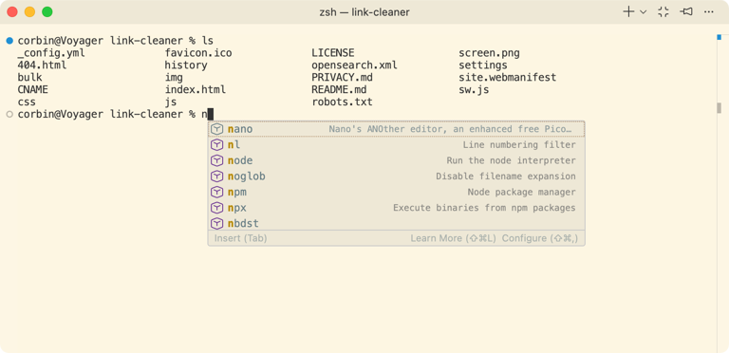Screen dimensions: 729x353
Task: Click the cube icon beside nbdst
Action: (217, 223)
